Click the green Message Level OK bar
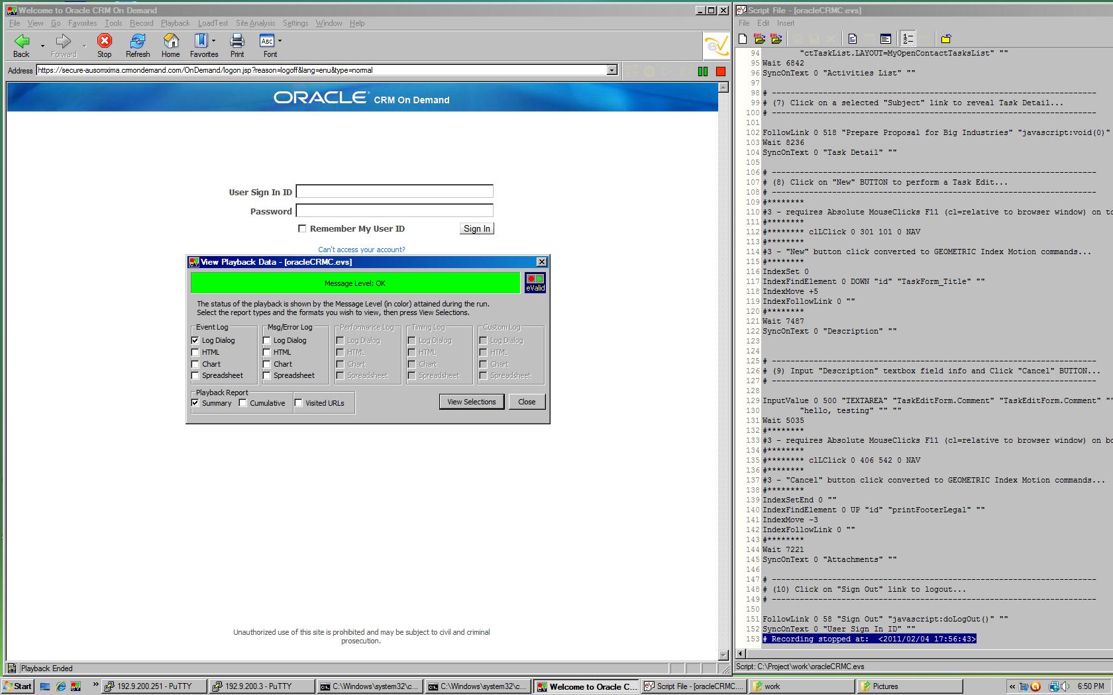The image size is (1113, 695). (355, 283)
